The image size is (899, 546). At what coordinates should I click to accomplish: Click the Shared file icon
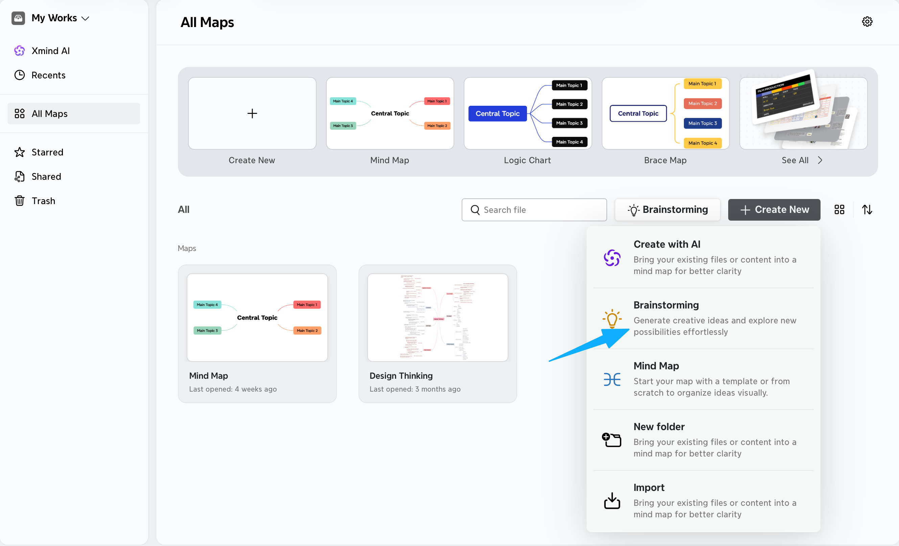coord(19,176)
